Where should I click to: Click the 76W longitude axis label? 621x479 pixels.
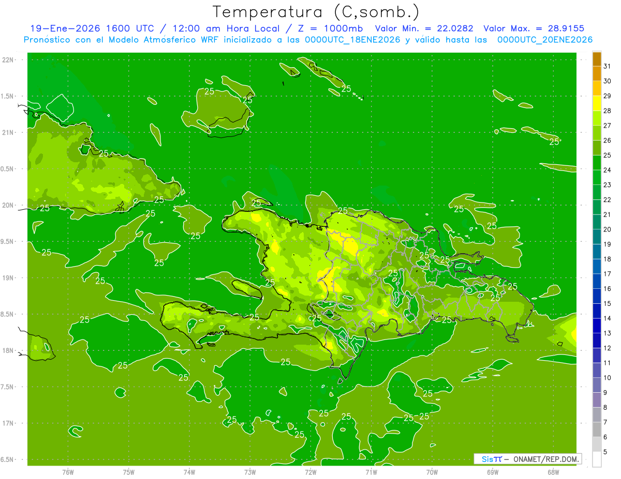(x=68, y=472)
